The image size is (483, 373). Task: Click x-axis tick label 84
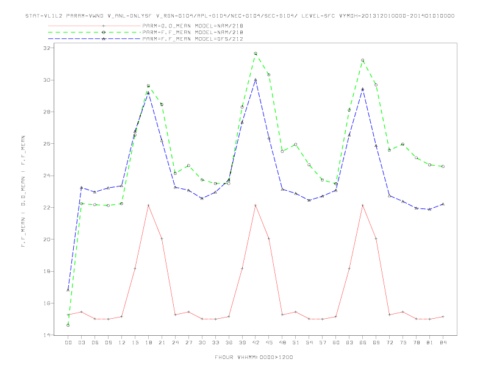point(443,343)
